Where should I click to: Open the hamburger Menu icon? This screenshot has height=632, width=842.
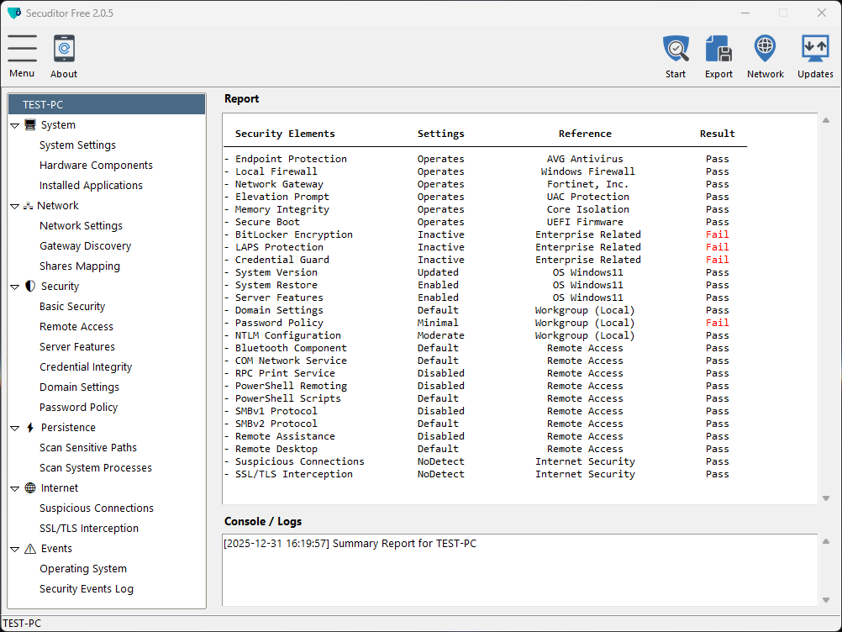pyautogui.click(x=22, y=49)
